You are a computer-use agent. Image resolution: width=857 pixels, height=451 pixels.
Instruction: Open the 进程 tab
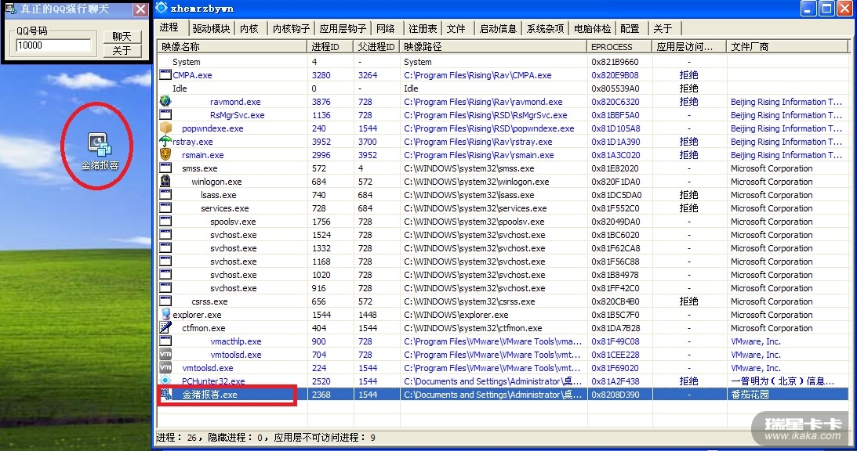click(169, 27)
